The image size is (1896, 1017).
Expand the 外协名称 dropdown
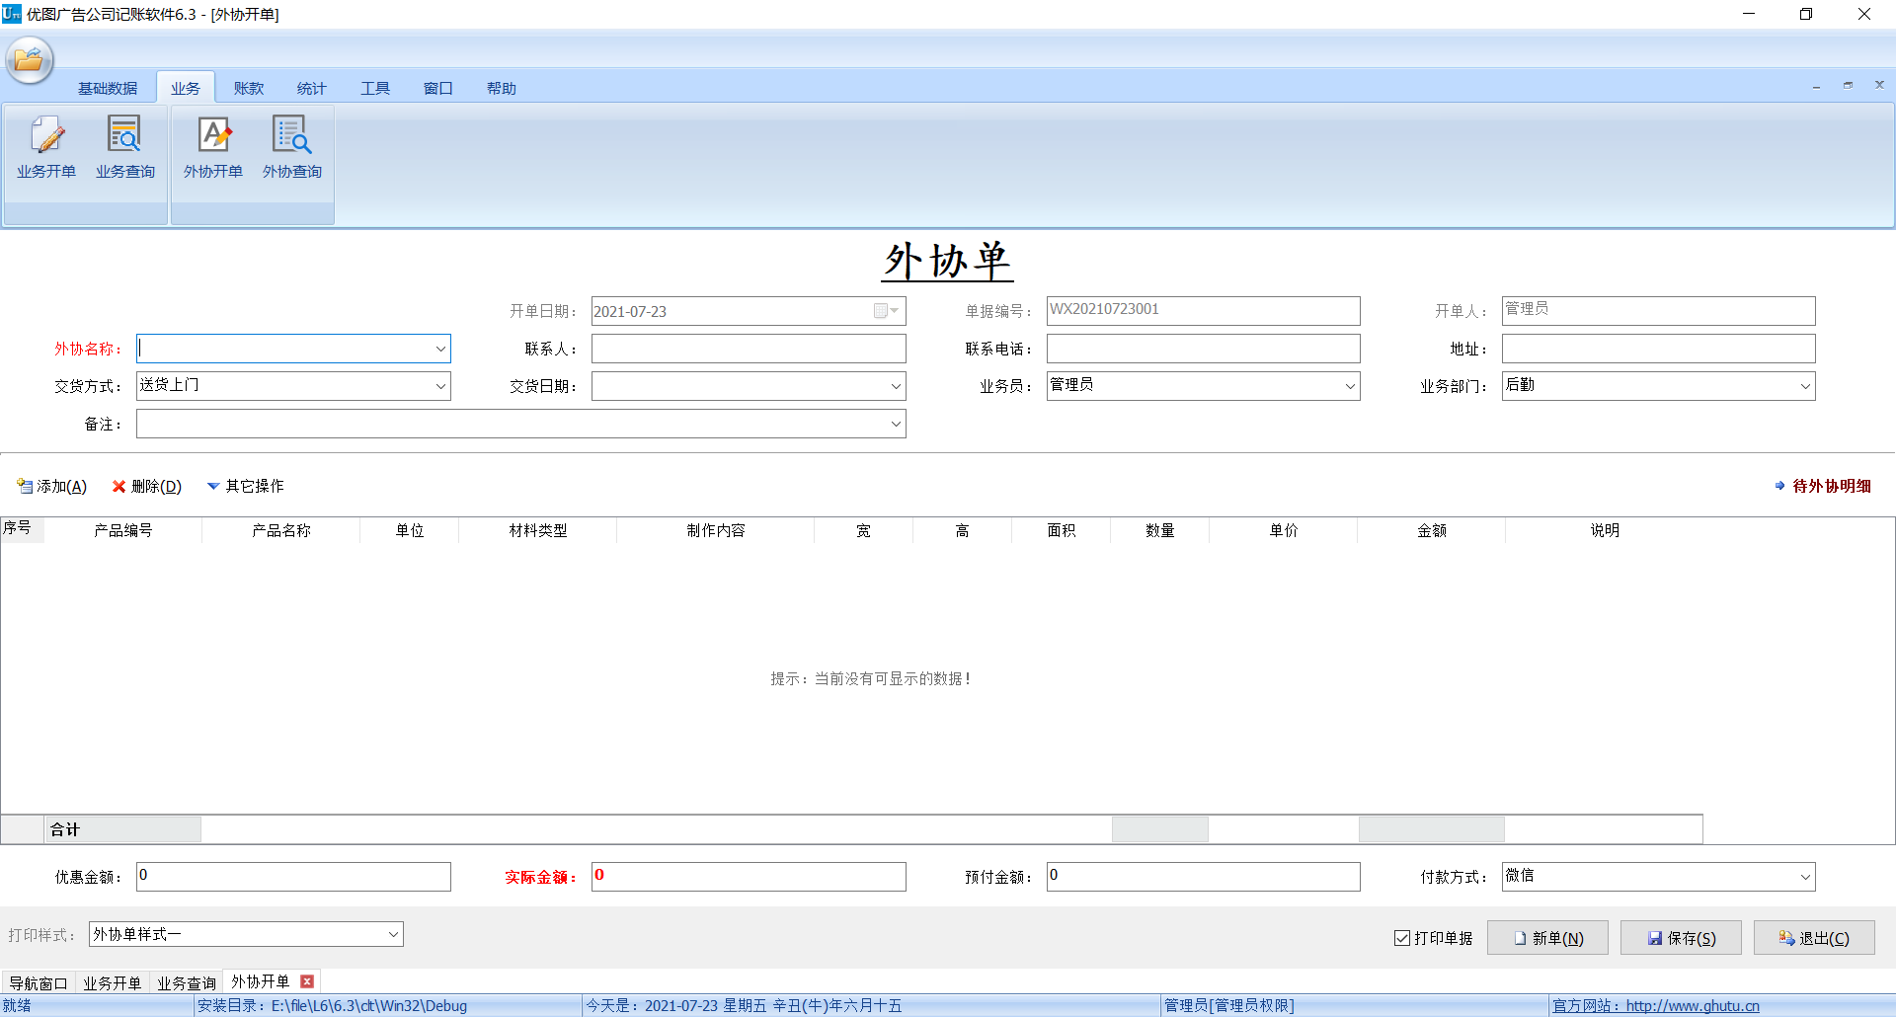pos(440,349)
